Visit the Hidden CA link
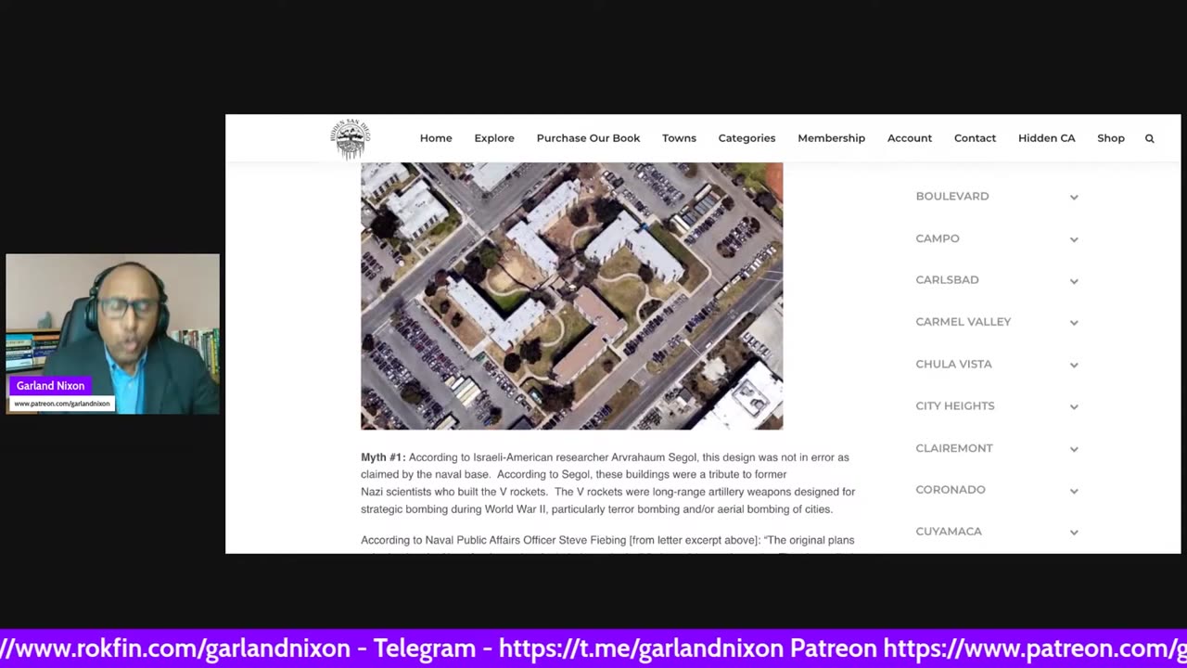Viewport: 1187px width, 668px height. click(1047, 138)
